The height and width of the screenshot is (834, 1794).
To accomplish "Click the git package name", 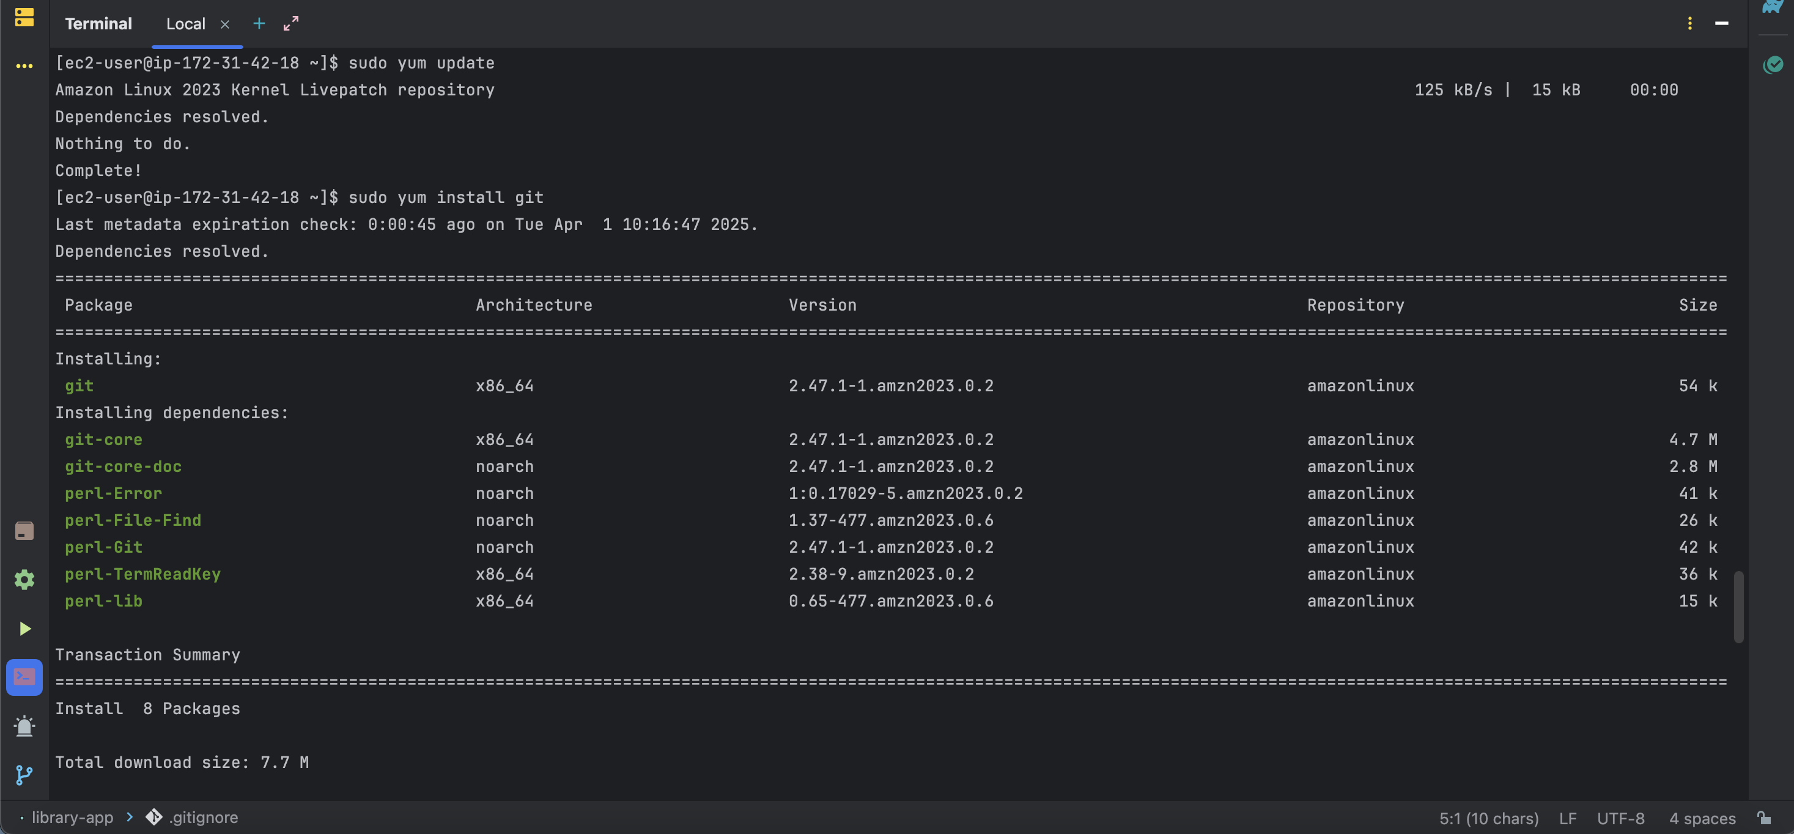I will [x=79, y=386].
